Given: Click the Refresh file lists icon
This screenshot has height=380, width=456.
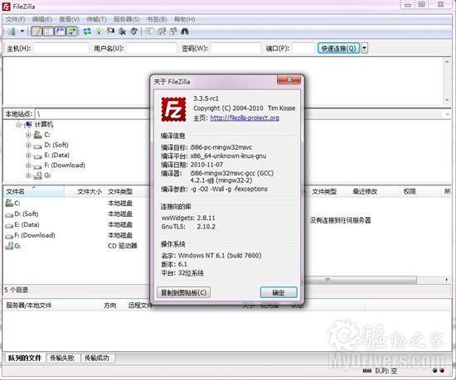Looking at the screenshot, I should click(87, 31).
